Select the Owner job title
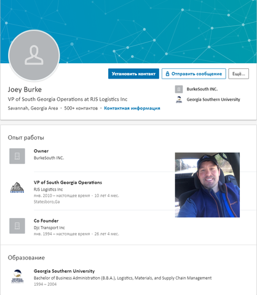 (x=41, y=151)
